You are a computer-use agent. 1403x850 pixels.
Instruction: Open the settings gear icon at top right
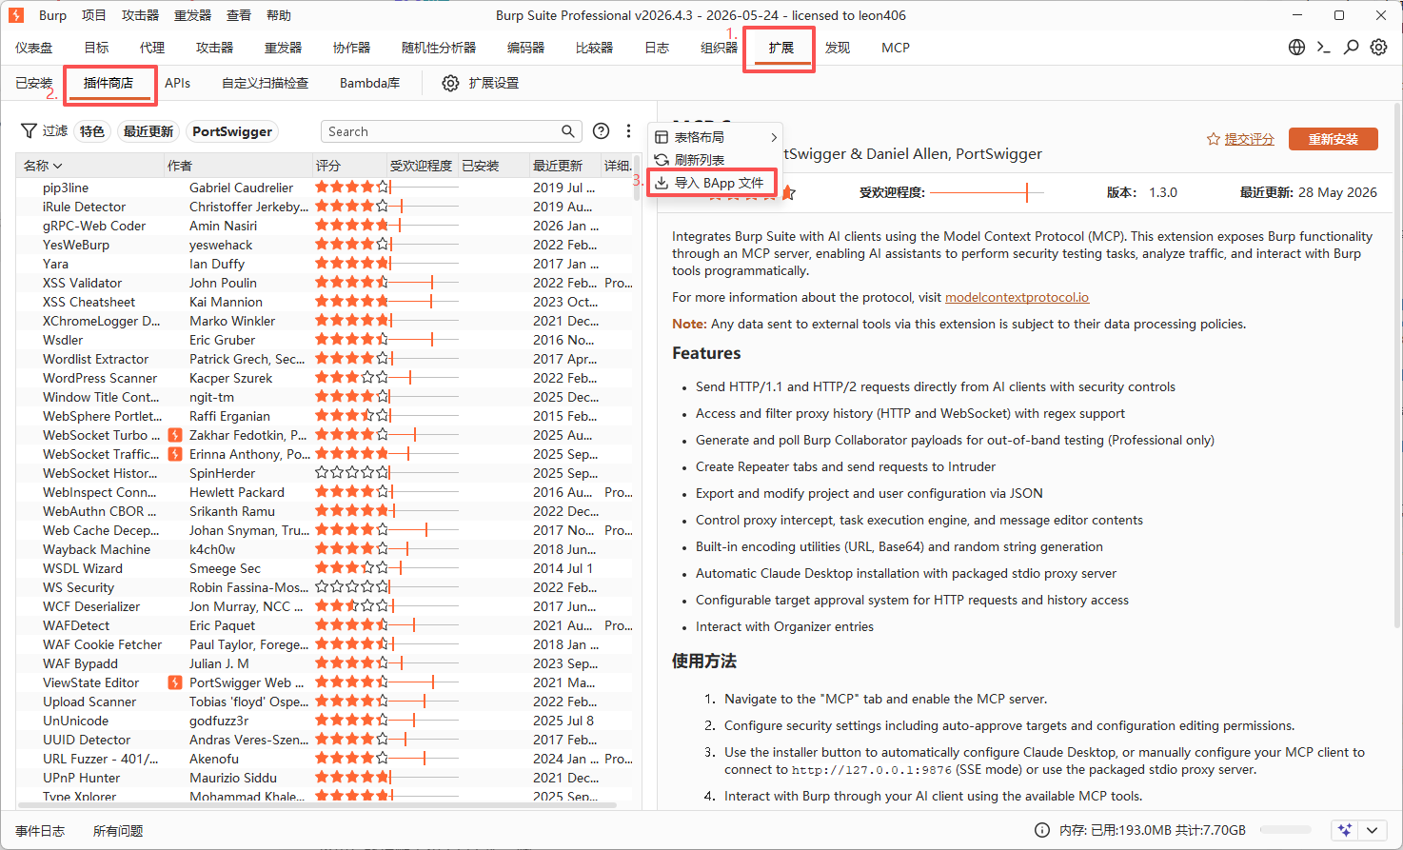pyautogui.click(x=1378, y=48)
